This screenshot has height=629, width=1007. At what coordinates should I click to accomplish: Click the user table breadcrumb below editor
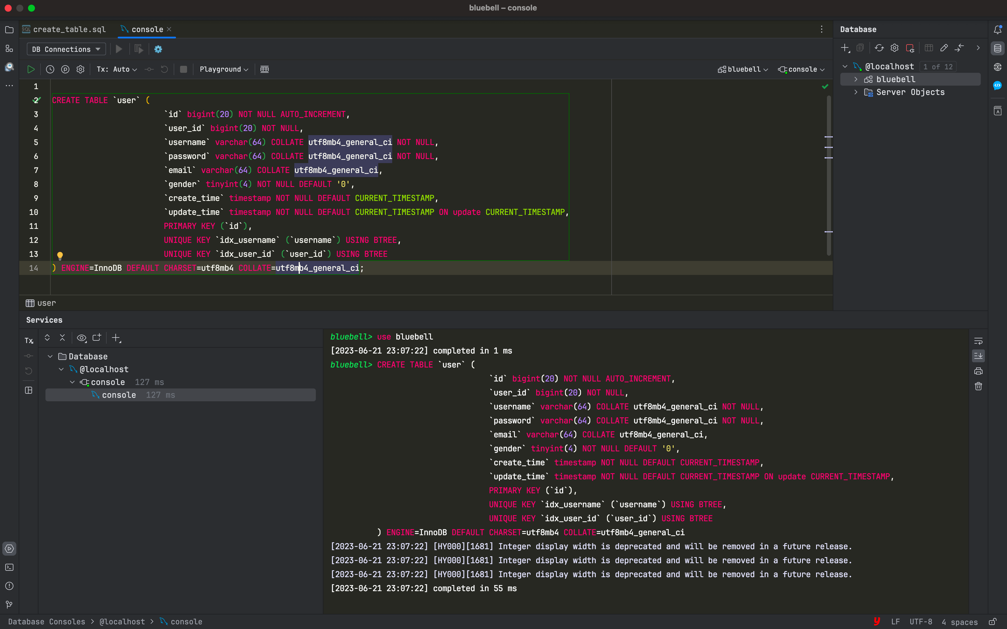click(41, 303)
